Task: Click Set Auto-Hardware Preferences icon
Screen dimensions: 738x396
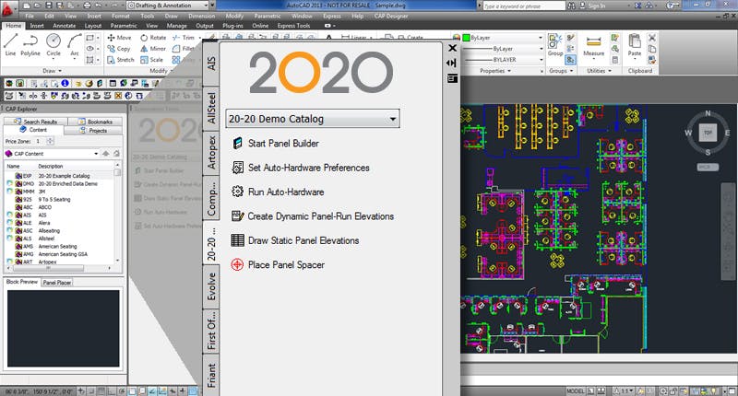Action: pos(238,168)
